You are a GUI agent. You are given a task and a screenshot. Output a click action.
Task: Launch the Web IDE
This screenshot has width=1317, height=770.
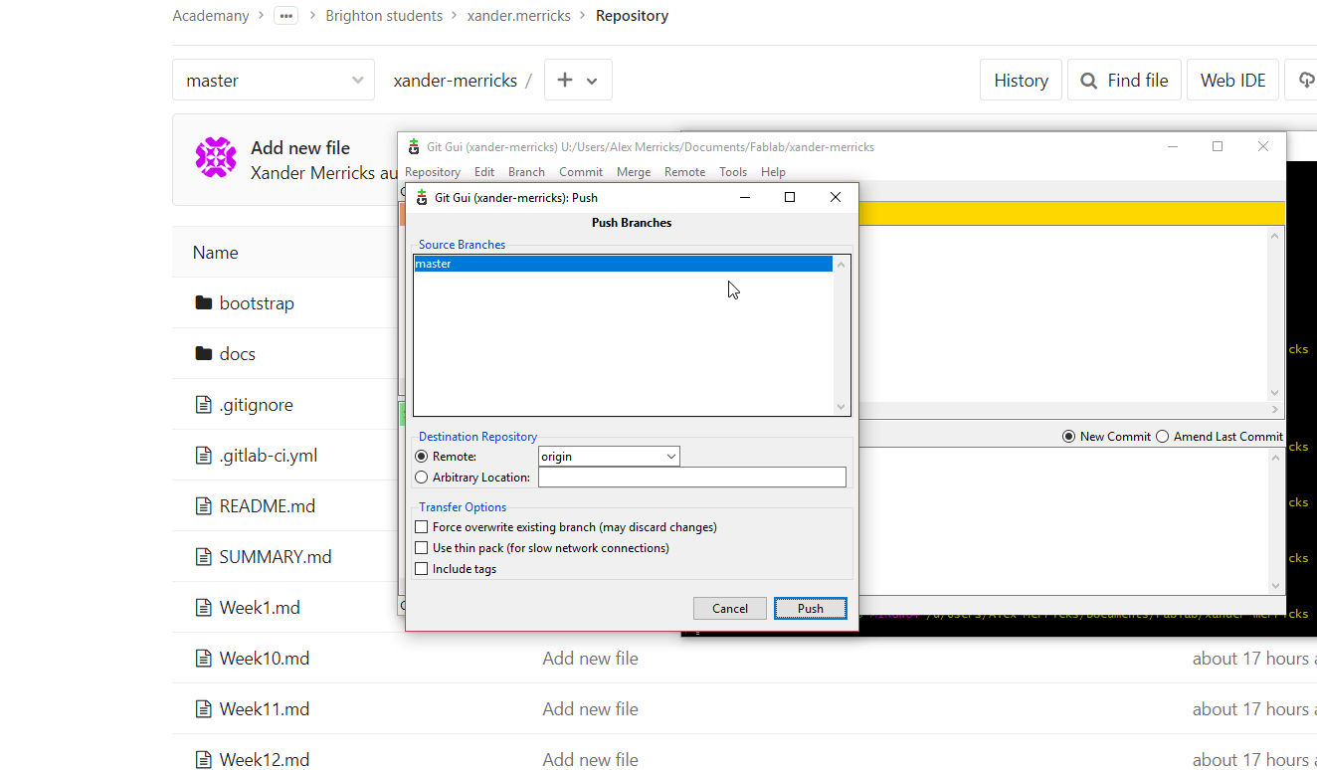tap(1233, 81)
